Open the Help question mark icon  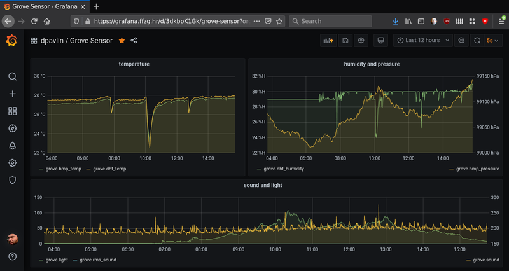(x=12, y=256)
